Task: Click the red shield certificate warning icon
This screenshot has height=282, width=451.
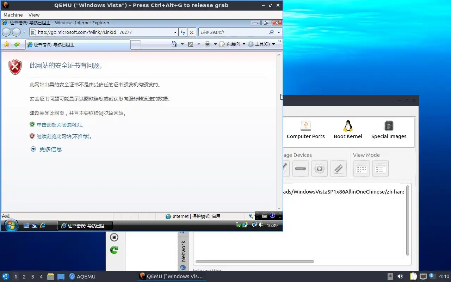Action: click(15, 67)
